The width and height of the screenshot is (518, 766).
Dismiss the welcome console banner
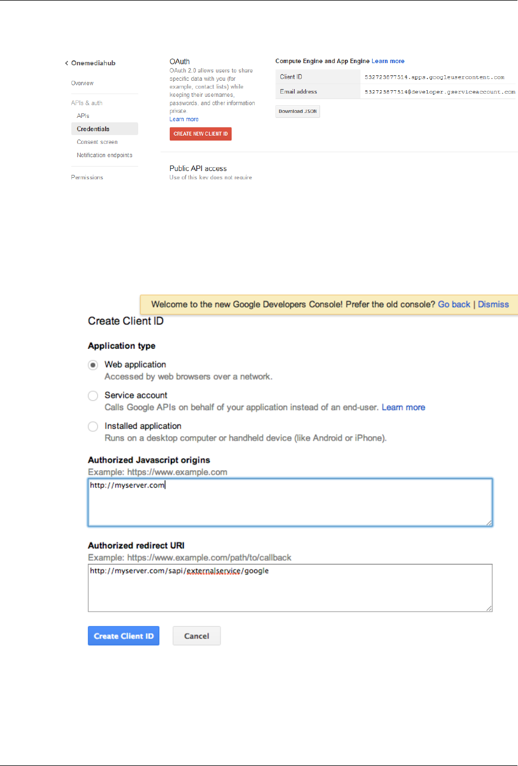pos(493,304)
